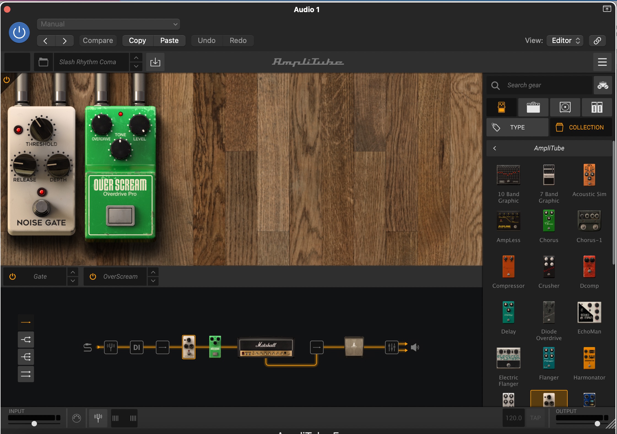Select the parallel signal routing option

26,374
